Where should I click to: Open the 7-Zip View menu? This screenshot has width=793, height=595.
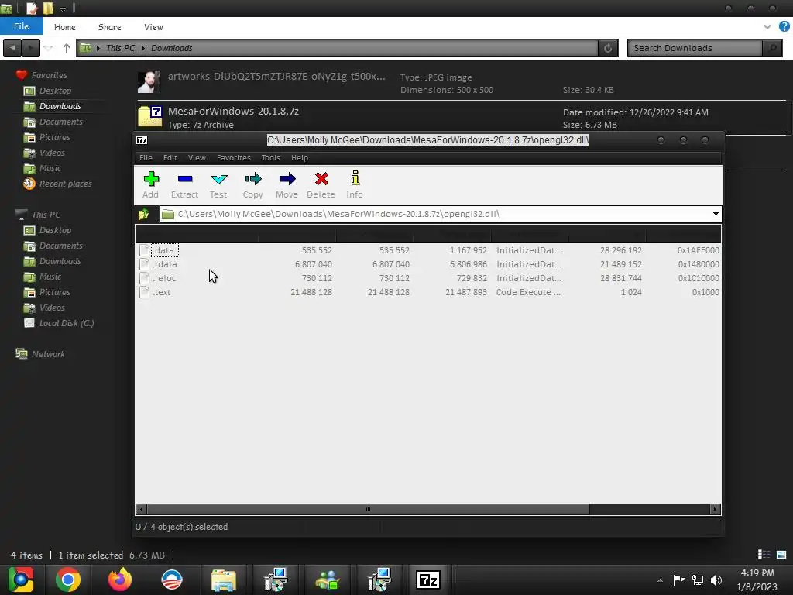(x=197, y=158)
